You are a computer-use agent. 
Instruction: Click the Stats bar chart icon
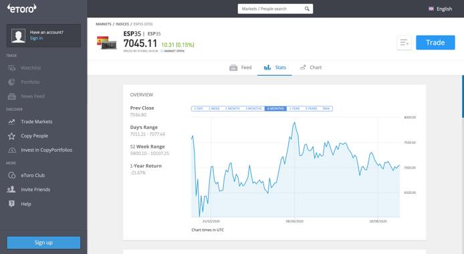tap(267, 68)
